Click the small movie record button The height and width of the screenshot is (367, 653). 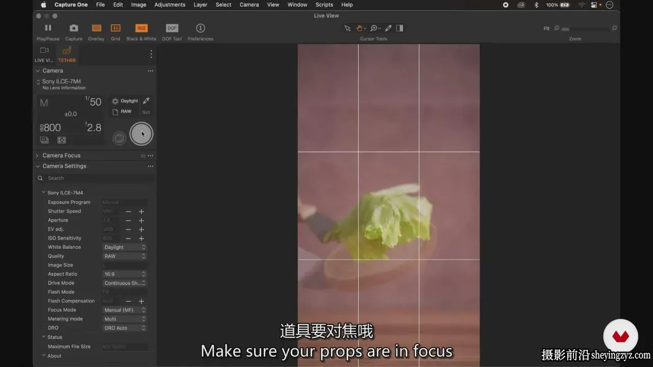(x=119, y=138)
